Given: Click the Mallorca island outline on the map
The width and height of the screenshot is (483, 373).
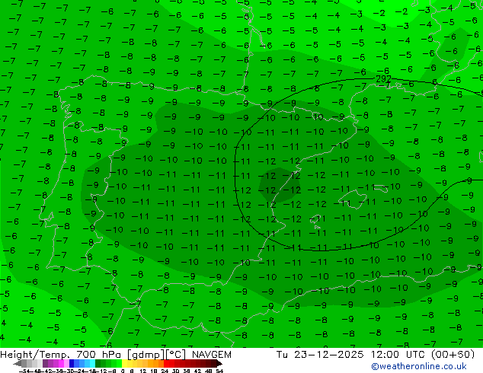Looking at the screenshot, I should point(352,199).
